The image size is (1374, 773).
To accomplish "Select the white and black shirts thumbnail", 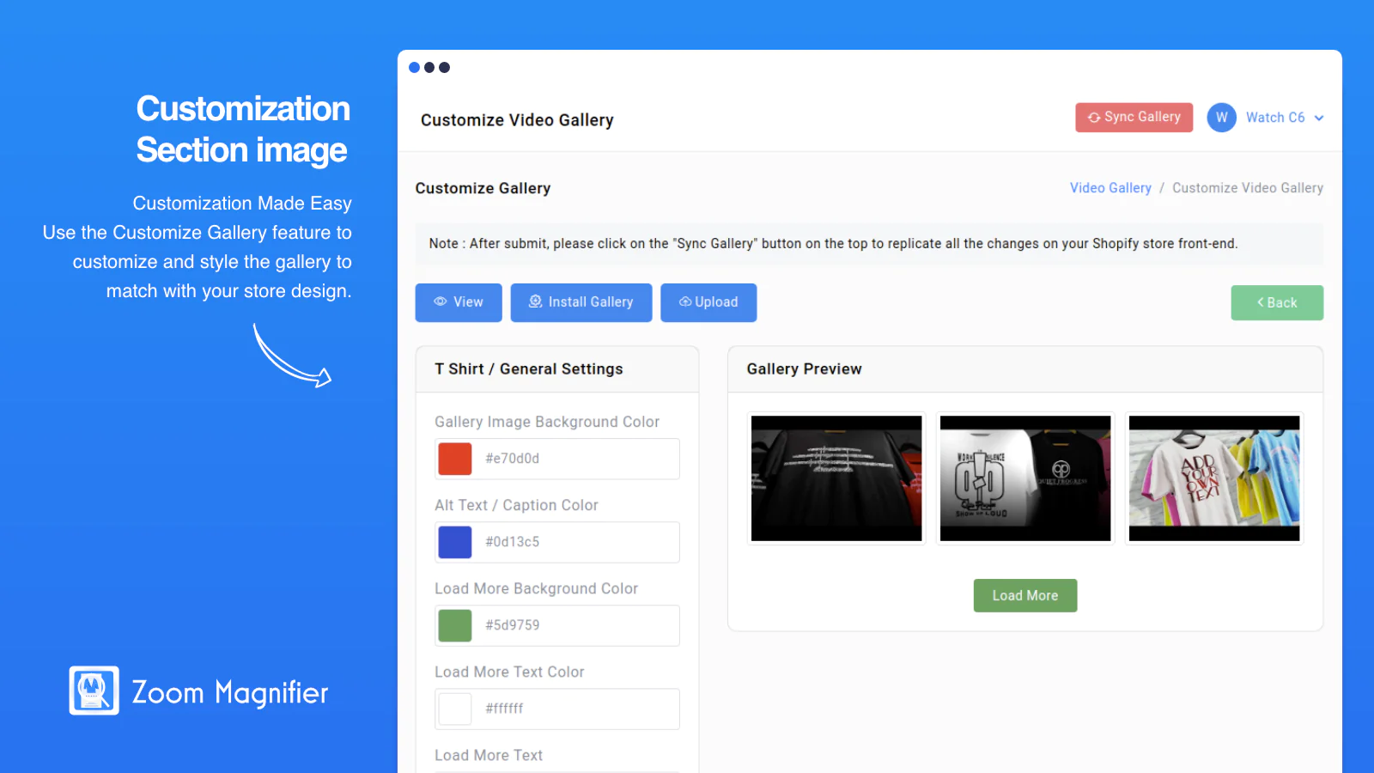I will (x=1025, y=478).
